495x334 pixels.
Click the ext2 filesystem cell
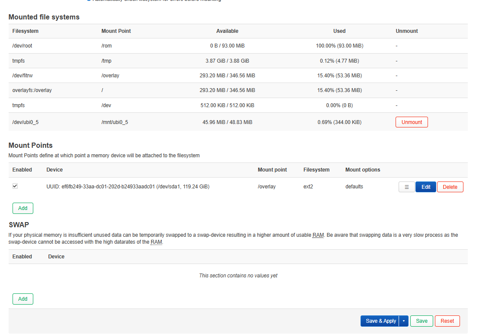point(309,187)
